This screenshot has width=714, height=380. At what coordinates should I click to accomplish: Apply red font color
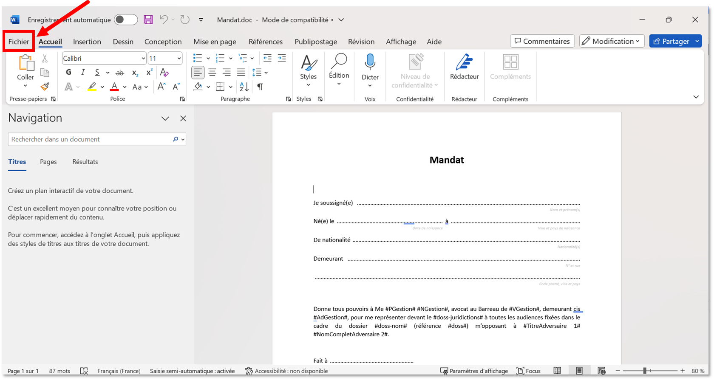[114, 87]
